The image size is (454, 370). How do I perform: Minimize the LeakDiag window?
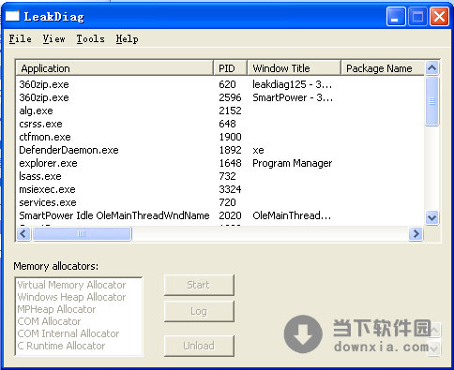[396, 16]
